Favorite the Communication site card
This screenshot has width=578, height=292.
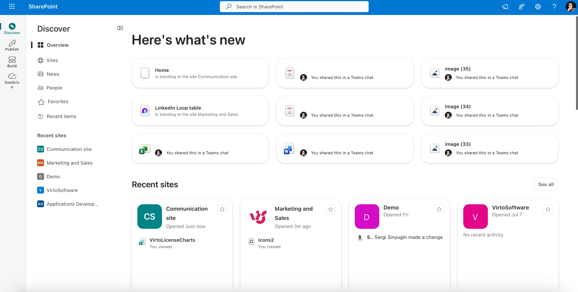pyautogui.click(x=222, y=209)
